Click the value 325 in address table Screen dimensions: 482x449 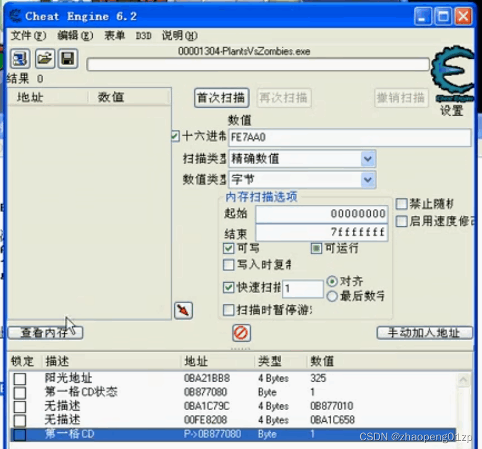(x=318, y=378)
